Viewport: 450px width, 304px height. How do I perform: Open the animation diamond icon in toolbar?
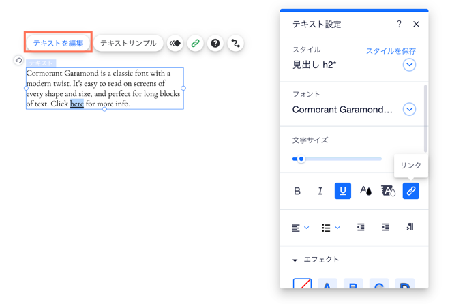click(175, 44)
